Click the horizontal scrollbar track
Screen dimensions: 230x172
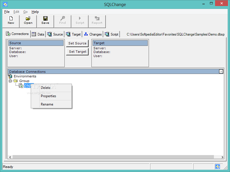113,157
